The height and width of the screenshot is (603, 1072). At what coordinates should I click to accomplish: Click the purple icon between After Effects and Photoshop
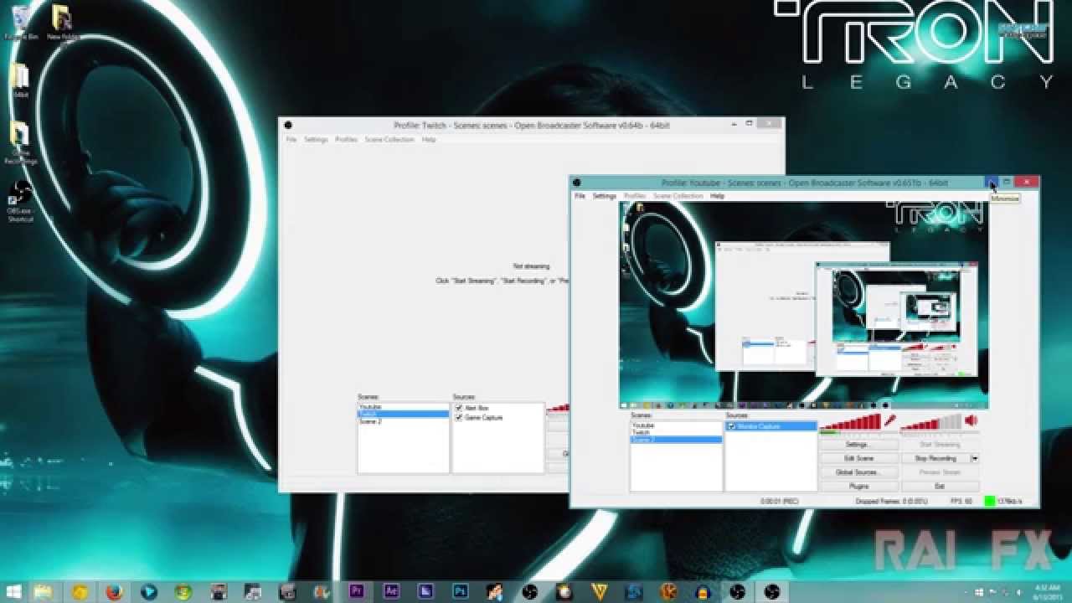pyautogui.click(x=425, y=592)
